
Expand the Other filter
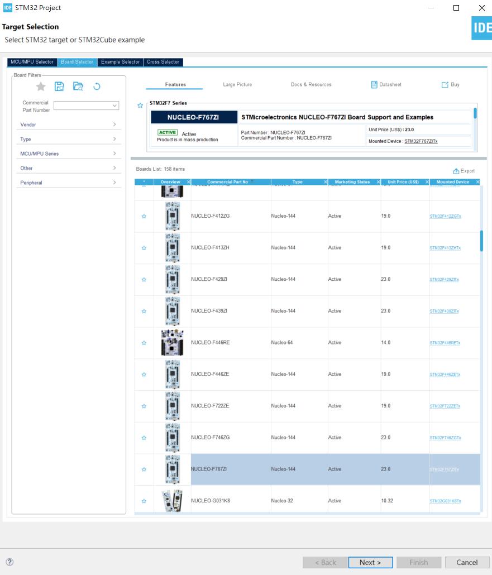click(x=68, y=168)
